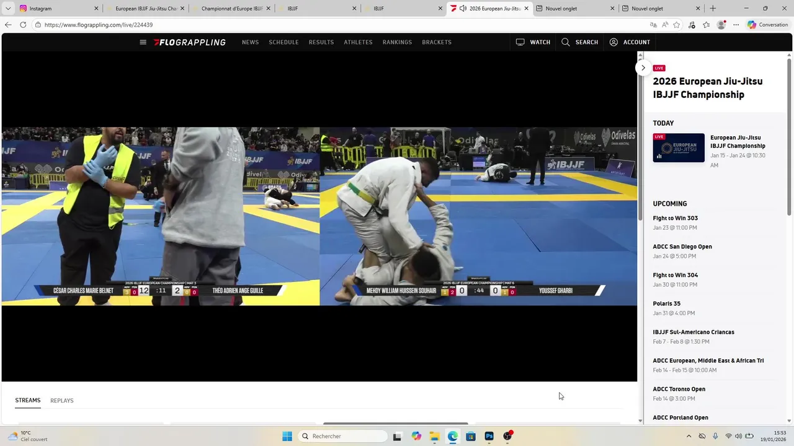This screenshot has width=794, height=446.
Task: Open the browser profile avatar
Action: point(721,25)
